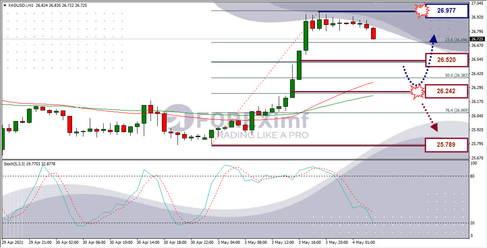The width and height of the screenshot is (487, 248).
Task: Click the 26.170 price axis label
Action: coord(477,102)
